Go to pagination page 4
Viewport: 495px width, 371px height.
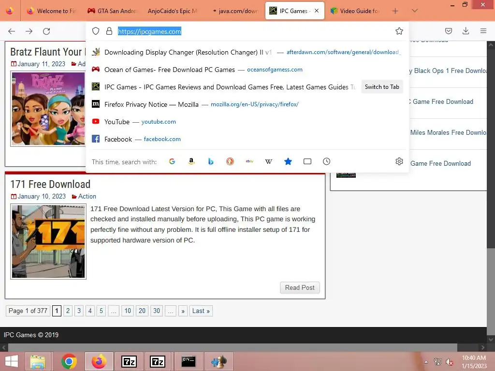coord(90,311)
